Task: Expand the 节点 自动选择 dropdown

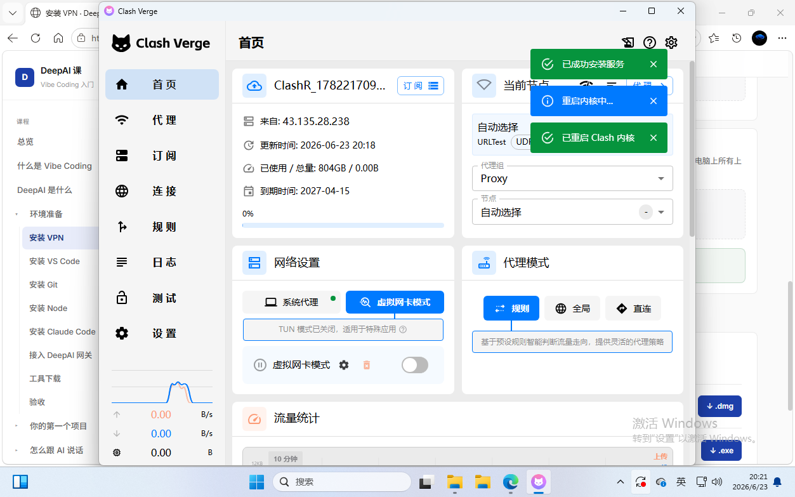Action: 572,212
